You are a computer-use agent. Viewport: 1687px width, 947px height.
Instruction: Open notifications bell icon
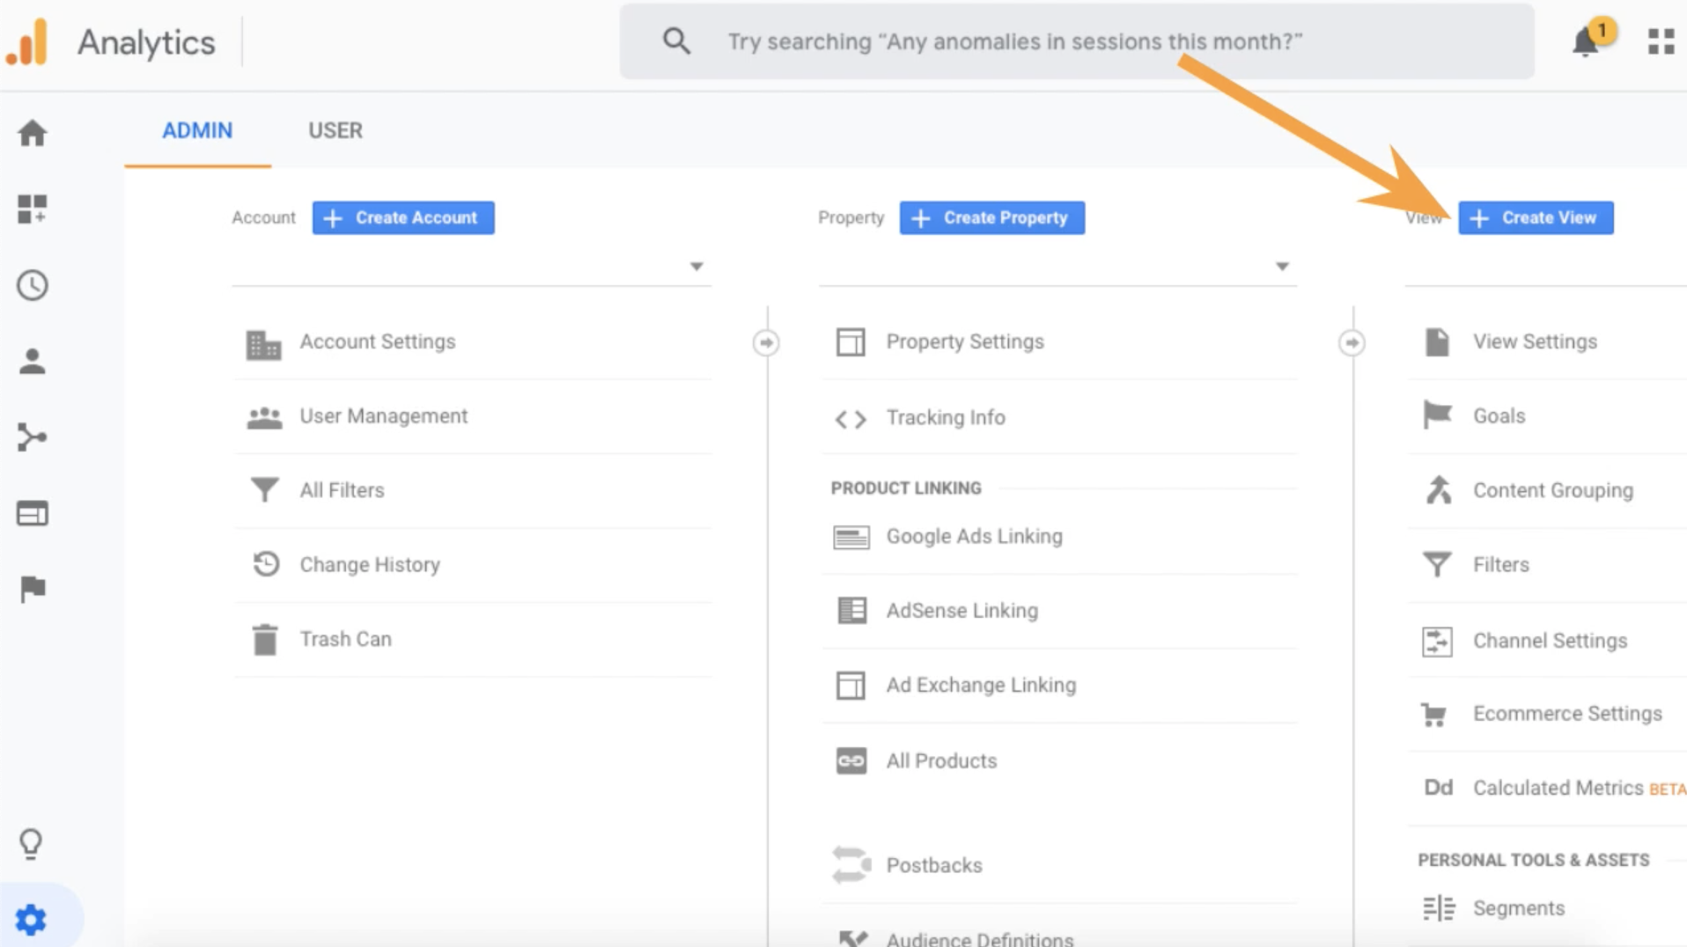pos(1586,41)
